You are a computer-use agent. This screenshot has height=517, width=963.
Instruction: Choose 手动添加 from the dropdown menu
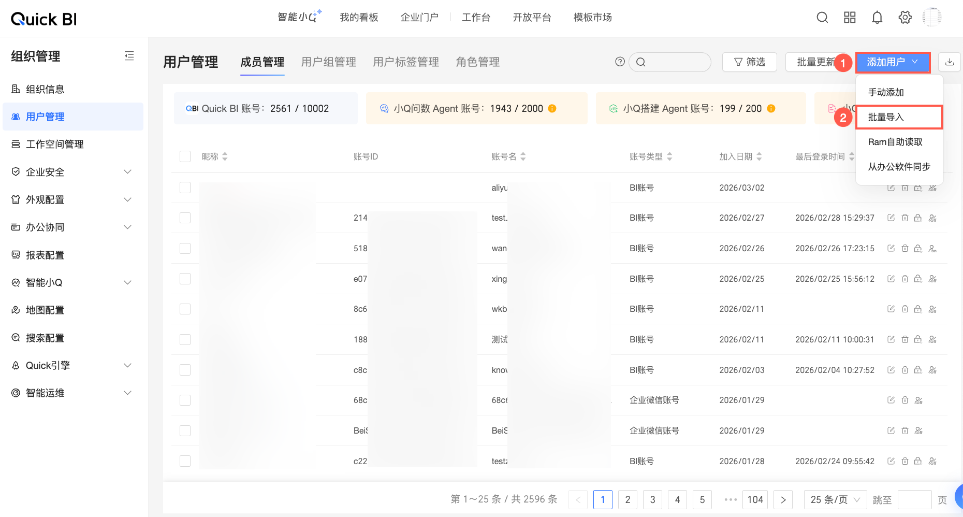(x=899, y=92)
